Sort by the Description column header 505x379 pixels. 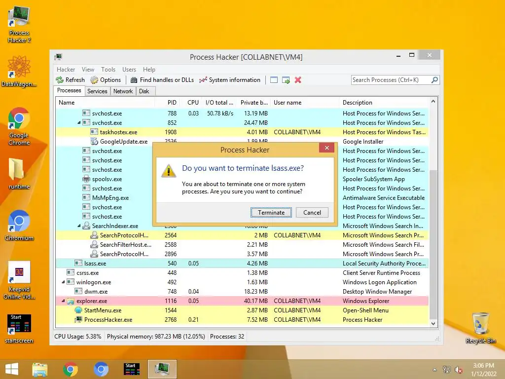pyautogui.click(x=384, y=103)
